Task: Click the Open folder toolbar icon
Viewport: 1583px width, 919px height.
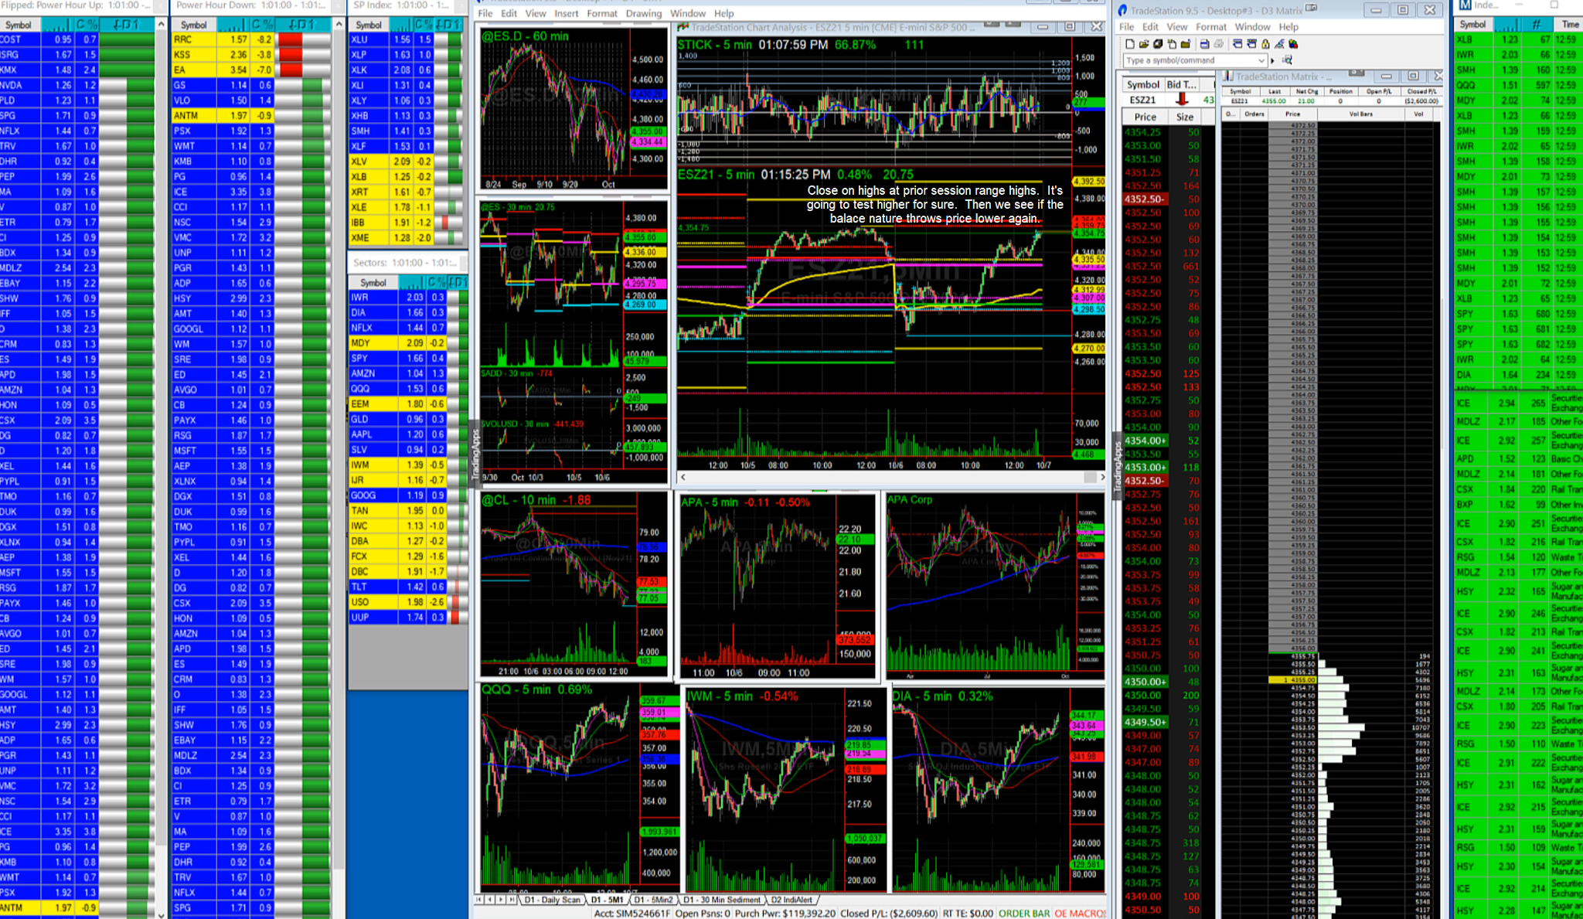Action: 1144,44
